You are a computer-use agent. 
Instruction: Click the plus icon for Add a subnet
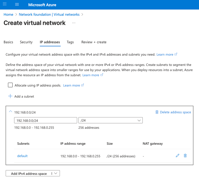tap(10, 96)
